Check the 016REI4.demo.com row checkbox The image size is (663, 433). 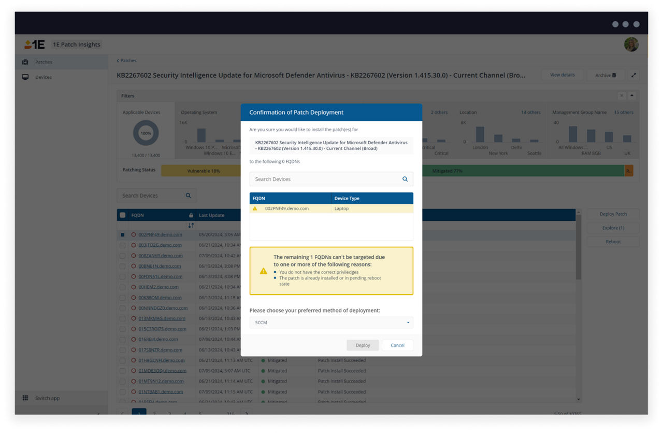point(123,339)
